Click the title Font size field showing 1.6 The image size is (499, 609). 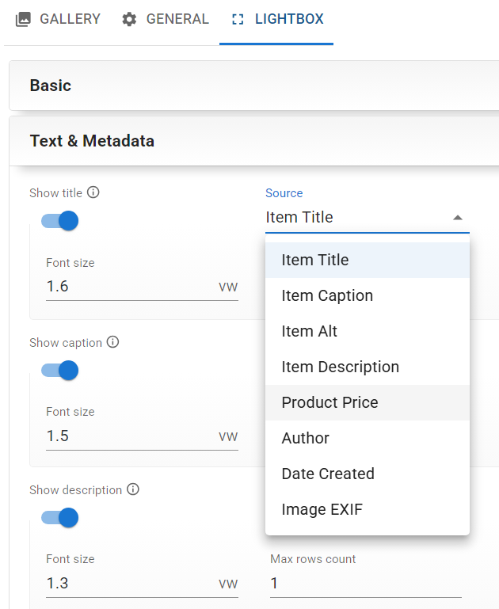click(x=131, y=287)
